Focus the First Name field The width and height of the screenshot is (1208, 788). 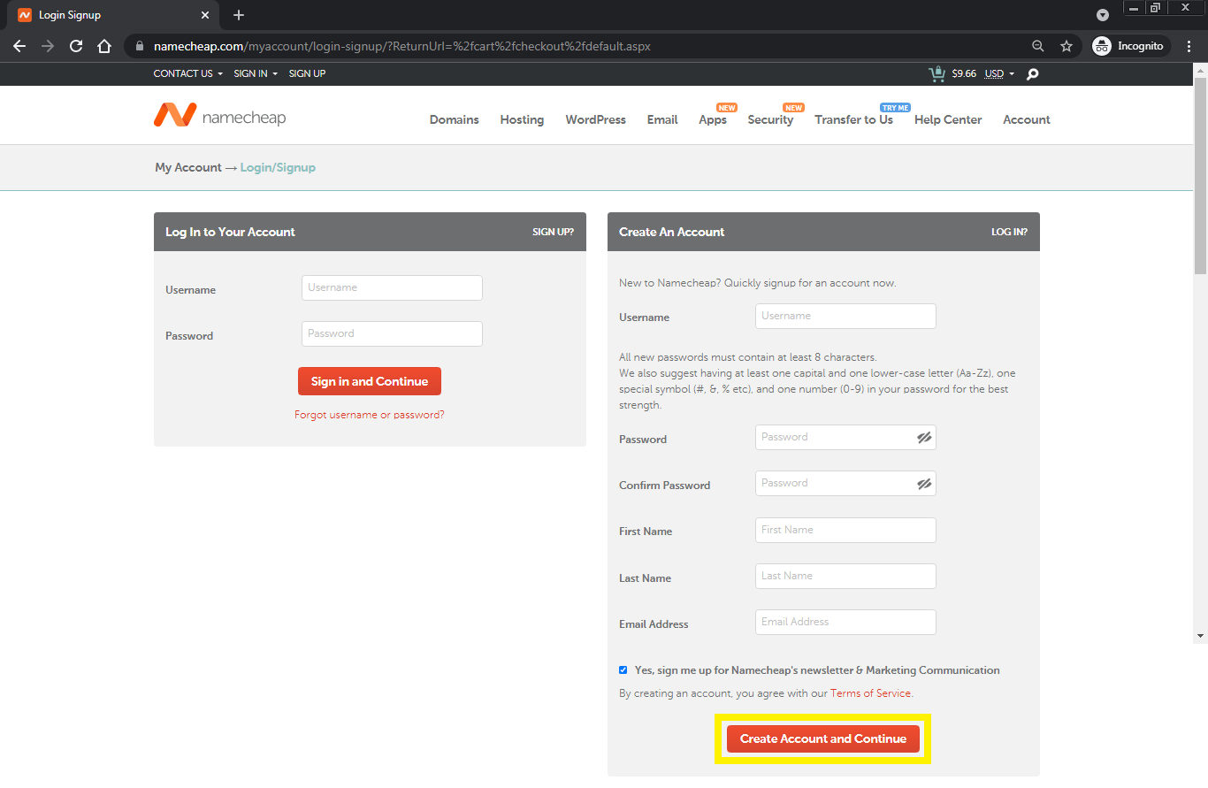click(845, 530)
